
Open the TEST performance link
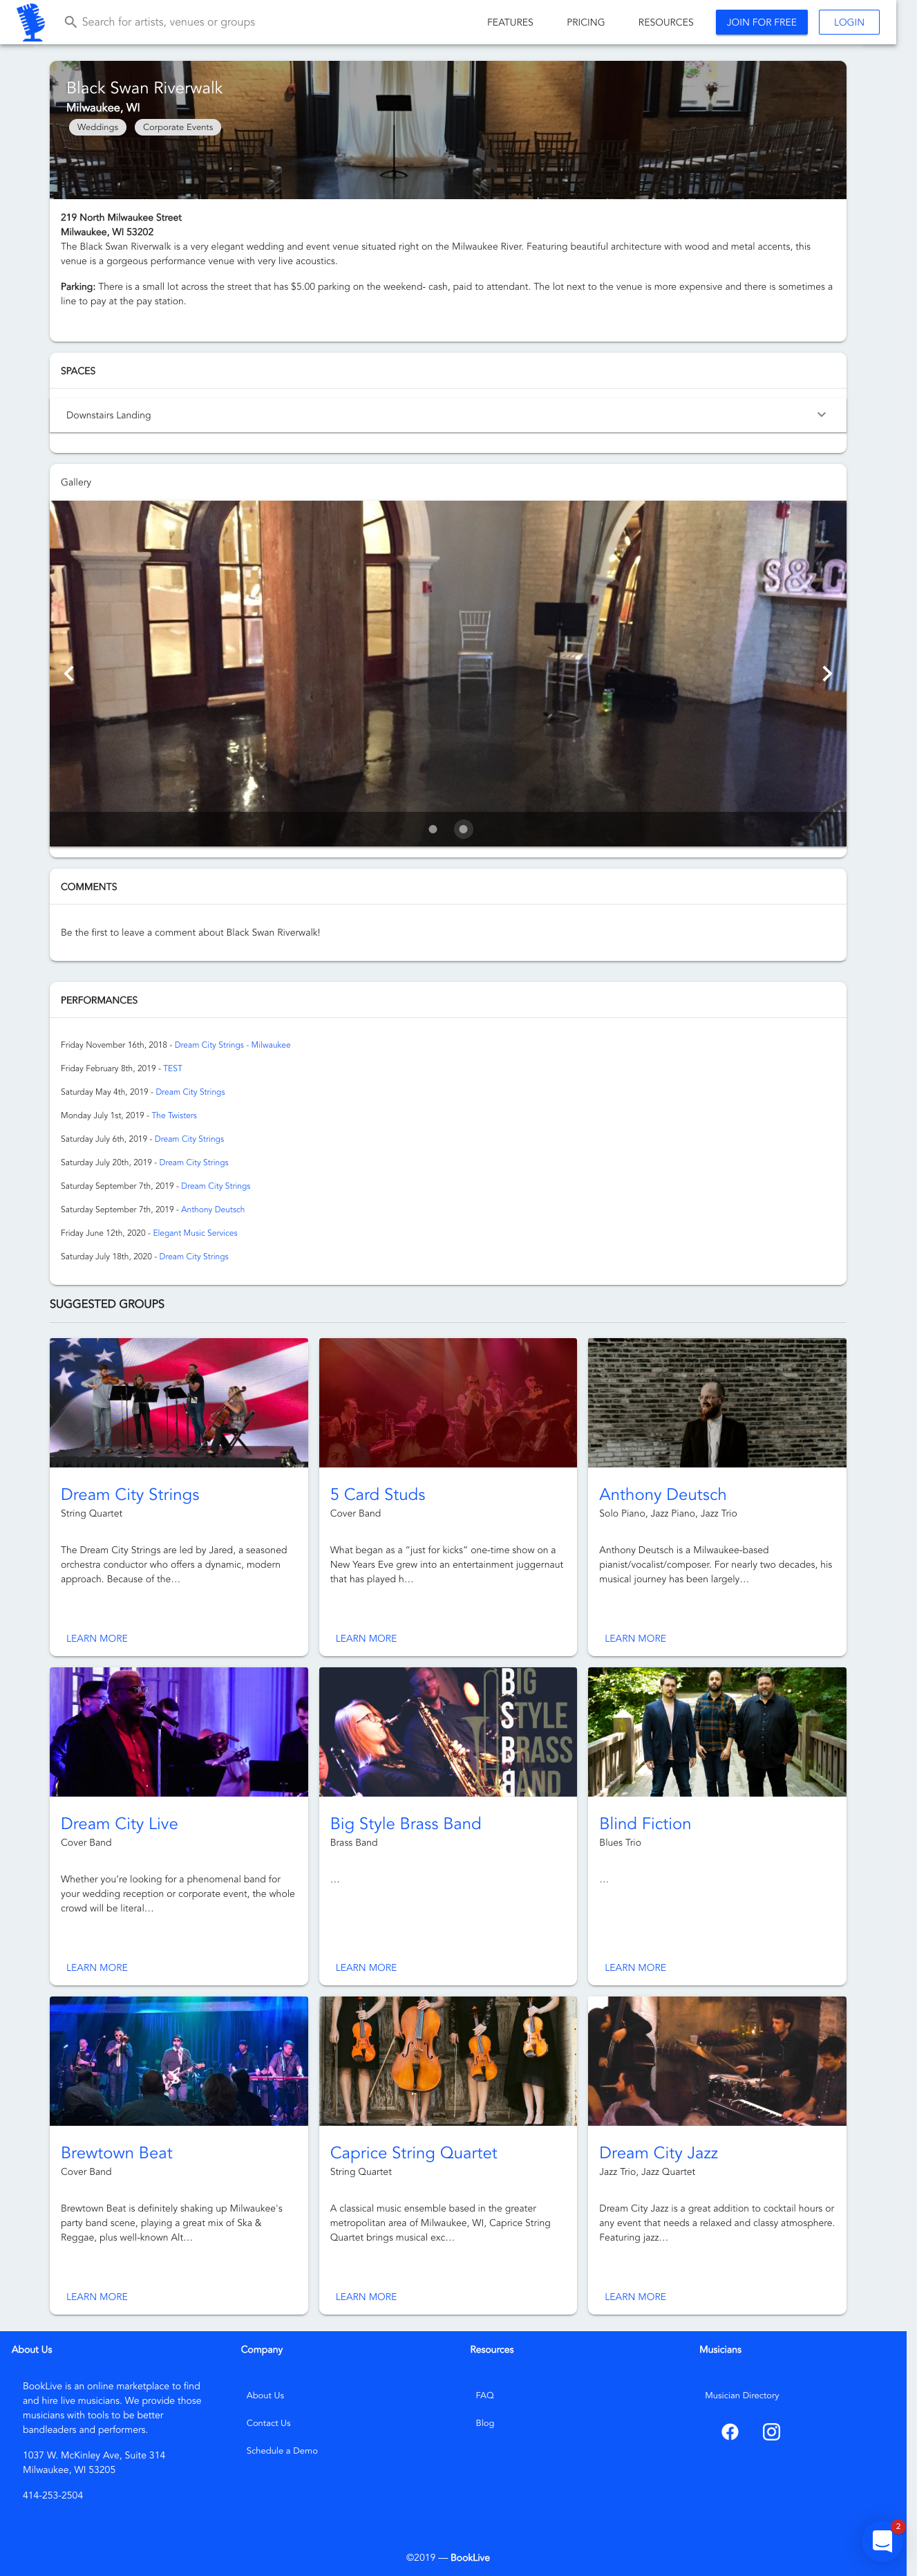coord(173,1068)
